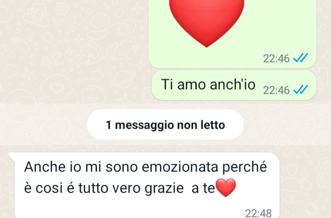
Task: Click the words 'Anche io' starting the reply
Action: point(52,167)
